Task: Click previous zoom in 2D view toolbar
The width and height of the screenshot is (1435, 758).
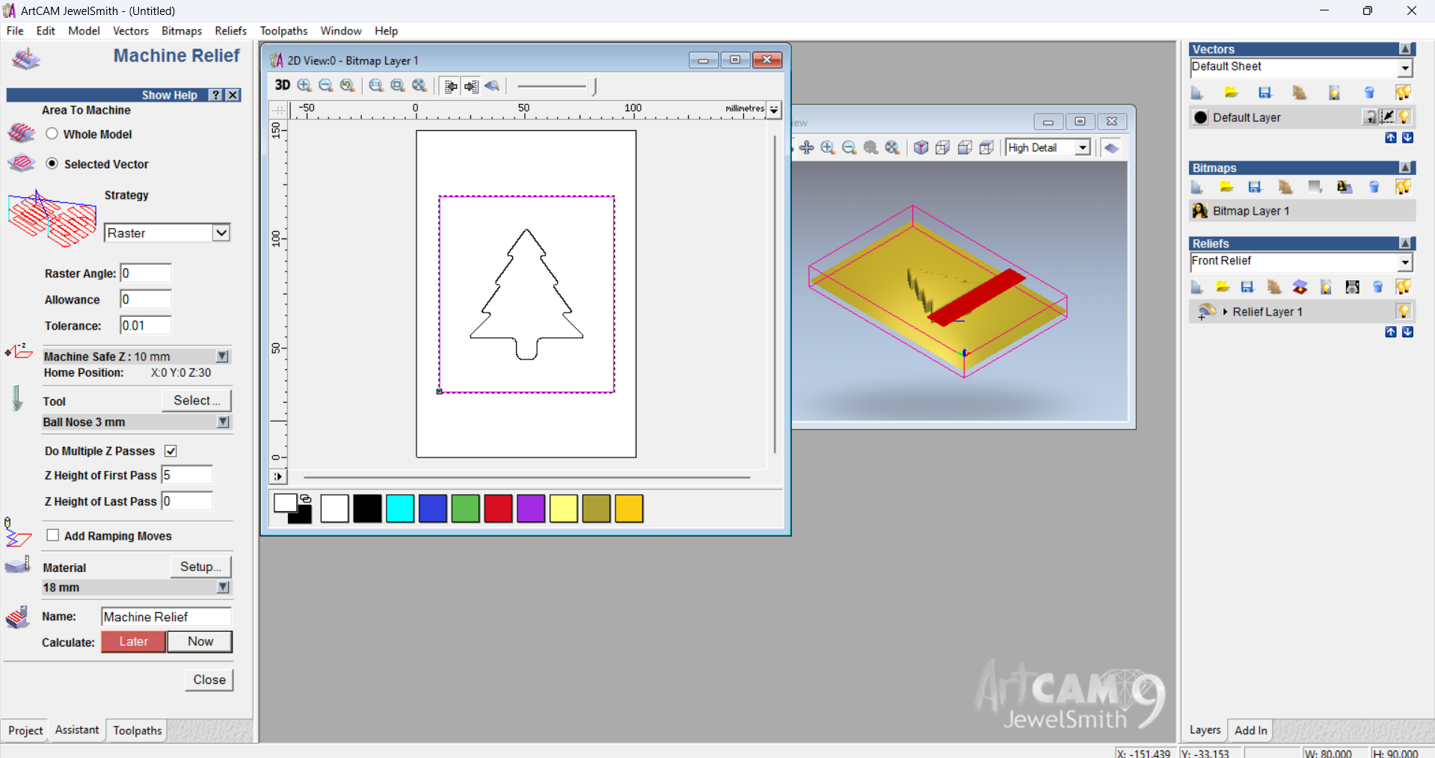Action: [x=348, y=85]
